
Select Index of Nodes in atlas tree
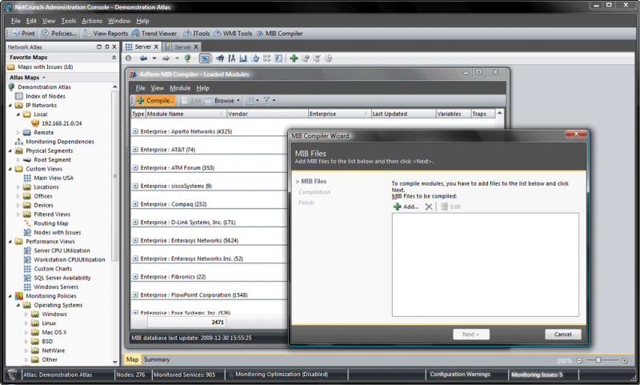click(x=46, y=96)
